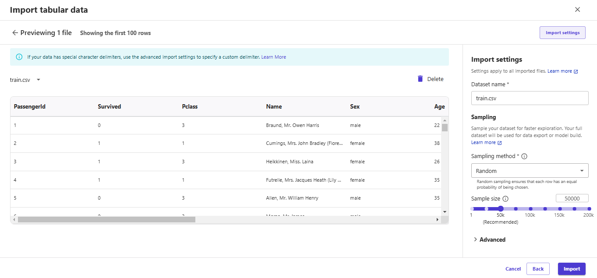Click the Age column header

[439, 106]
